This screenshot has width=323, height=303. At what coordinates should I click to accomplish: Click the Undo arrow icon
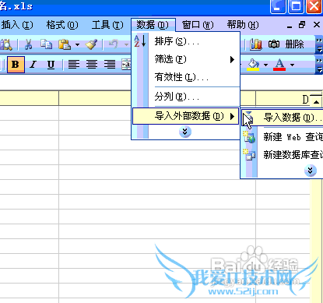114,44
